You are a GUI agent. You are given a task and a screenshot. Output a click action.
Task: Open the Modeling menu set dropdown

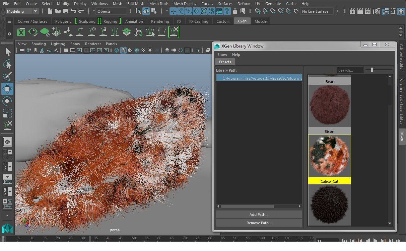pyautogui.click(x=23, y=11)
